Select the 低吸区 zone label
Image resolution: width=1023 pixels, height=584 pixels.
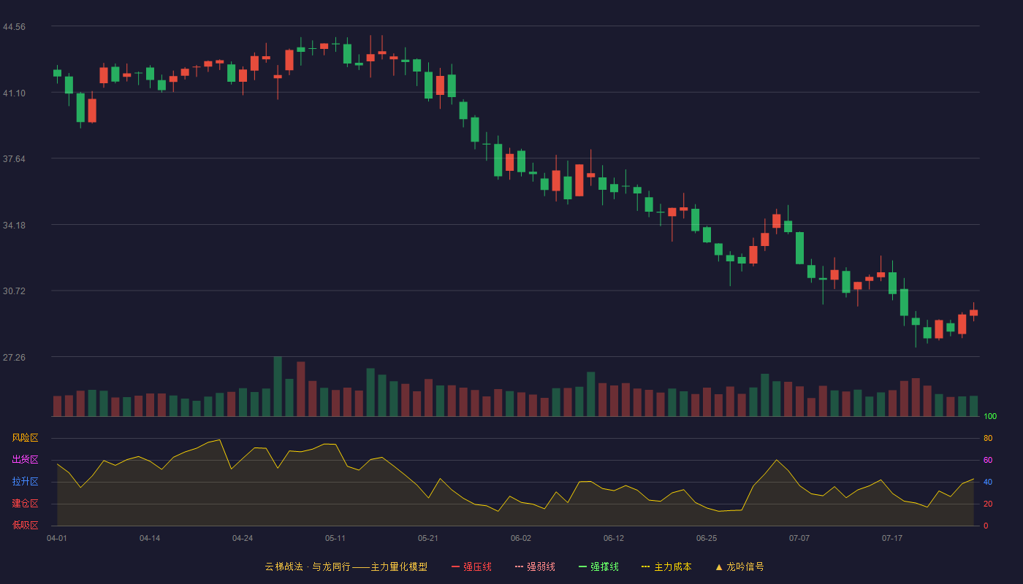pyautogui.click(x=25, y=525)
